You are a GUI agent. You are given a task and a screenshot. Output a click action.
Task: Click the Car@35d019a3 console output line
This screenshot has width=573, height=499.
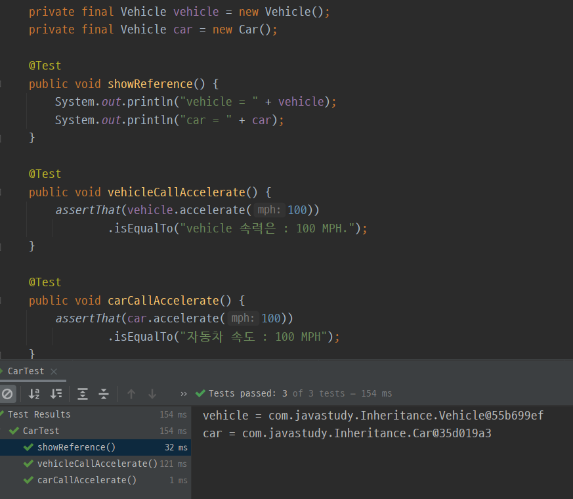coord(347,433)
